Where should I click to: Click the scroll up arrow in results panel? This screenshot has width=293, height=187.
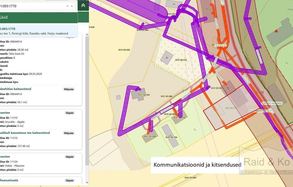point(87,35)
